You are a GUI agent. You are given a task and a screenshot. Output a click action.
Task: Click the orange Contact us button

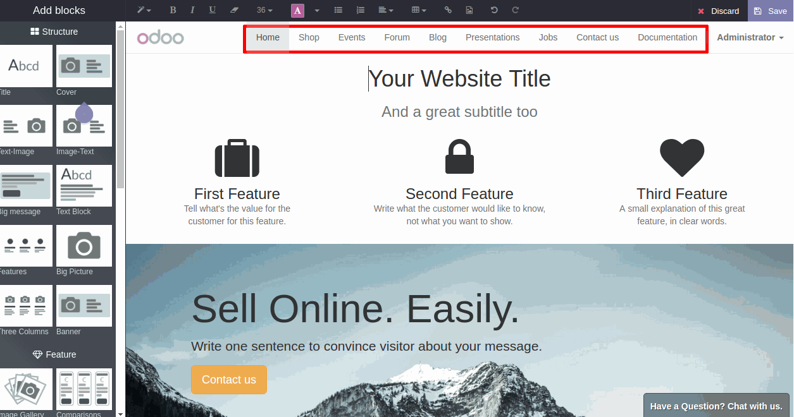229,380
